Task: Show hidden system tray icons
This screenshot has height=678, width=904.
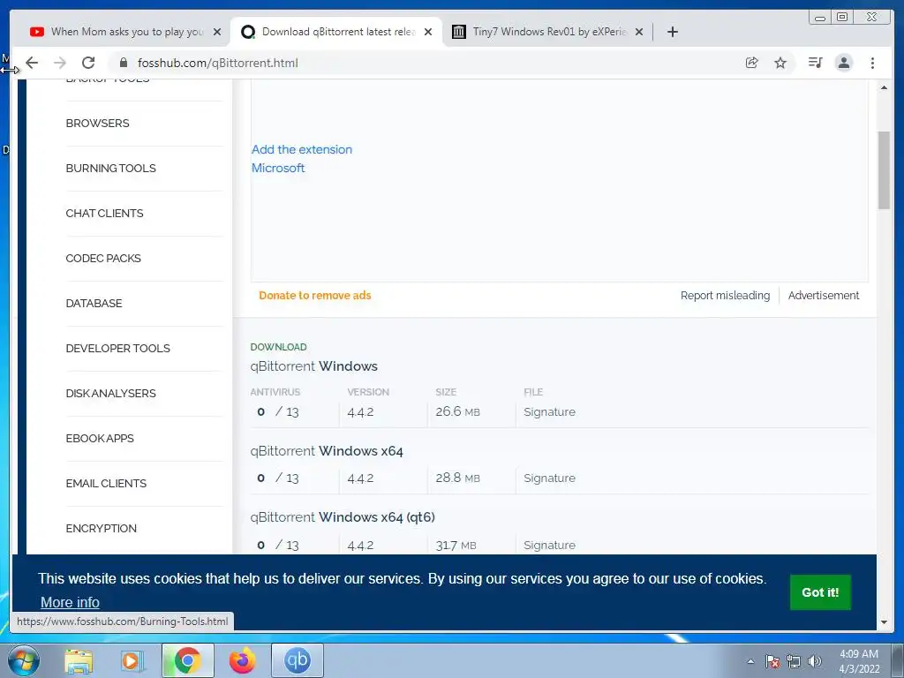Action: (x=750, y=661)
